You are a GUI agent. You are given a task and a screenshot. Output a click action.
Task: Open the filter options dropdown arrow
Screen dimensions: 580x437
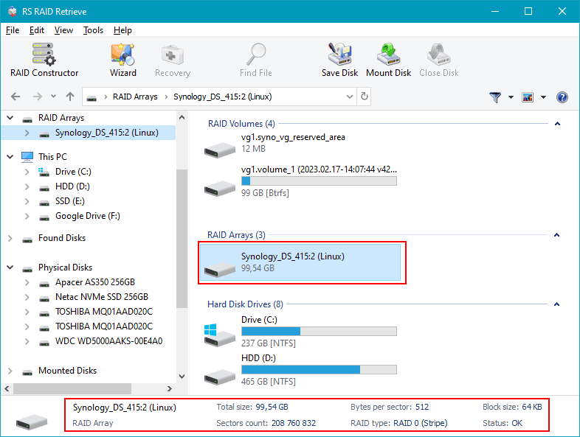pyautogui.click(x=511, y=97)
